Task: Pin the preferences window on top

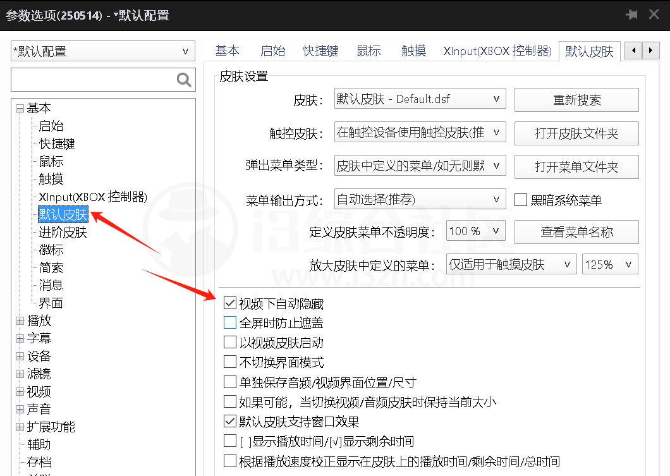Action: click(631, 14)
